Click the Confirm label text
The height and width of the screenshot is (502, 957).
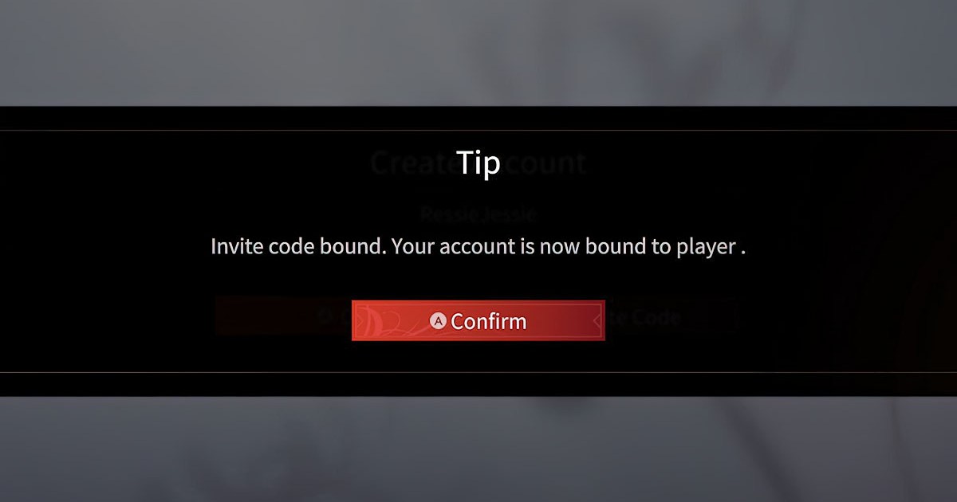(488, 321)
